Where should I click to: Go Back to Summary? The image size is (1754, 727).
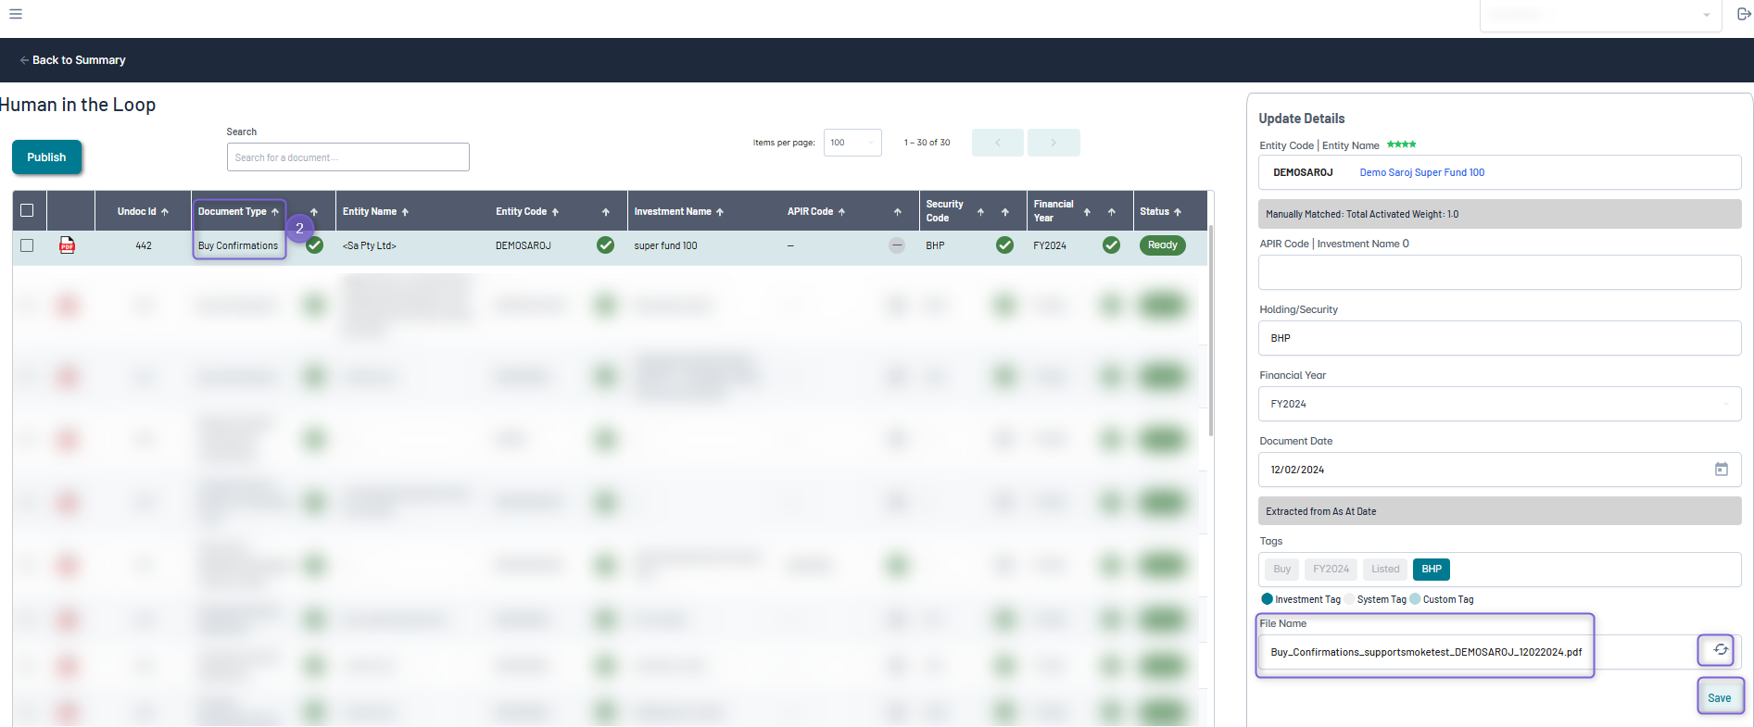[72, 60]
